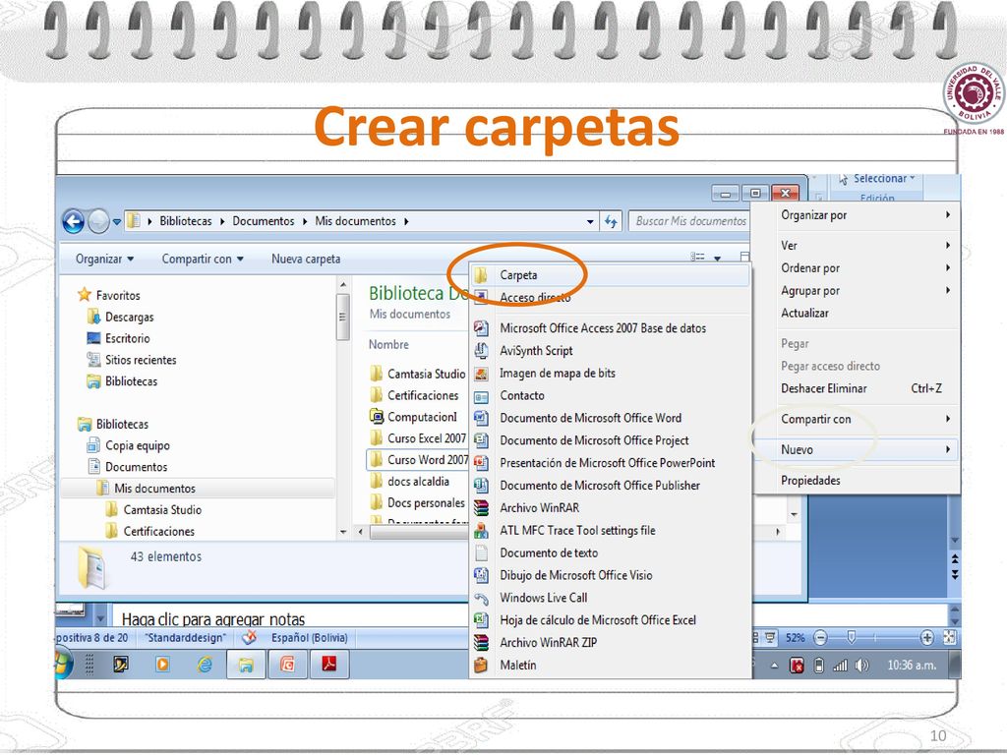Image resolution: width=1007 pixels, height=755 pixels.
Task: Click the battery icon in the system tray
Action: pos(819,666)
